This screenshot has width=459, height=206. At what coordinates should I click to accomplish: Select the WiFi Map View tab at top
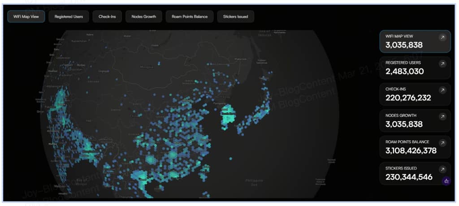point(26,17)
